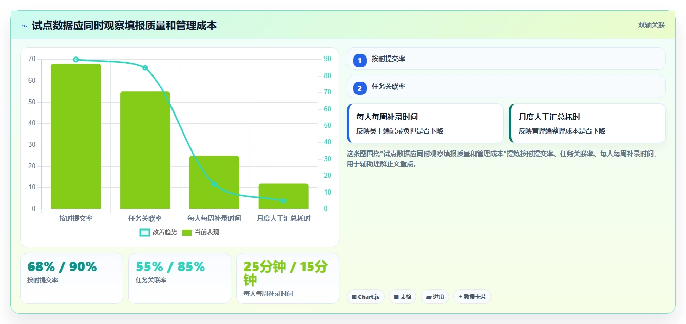Open the 月度人工汇总耗时 info card
This screenshot has width=686, height=324.
[x=587, y=123]
